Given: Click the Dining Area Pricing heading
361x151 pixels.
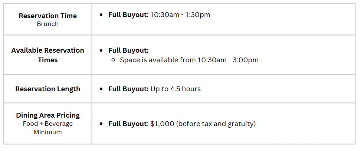Looking at the screenshot, I should (x=47, y=115).
